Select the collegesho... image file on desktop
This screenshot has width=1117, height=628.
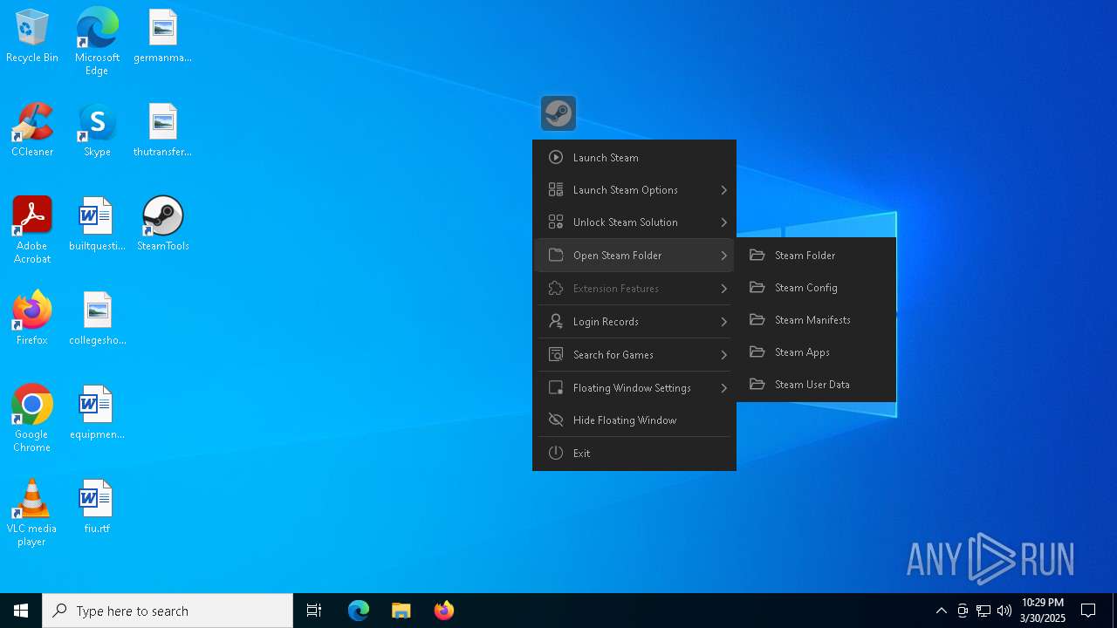click(x=97, y=318)
